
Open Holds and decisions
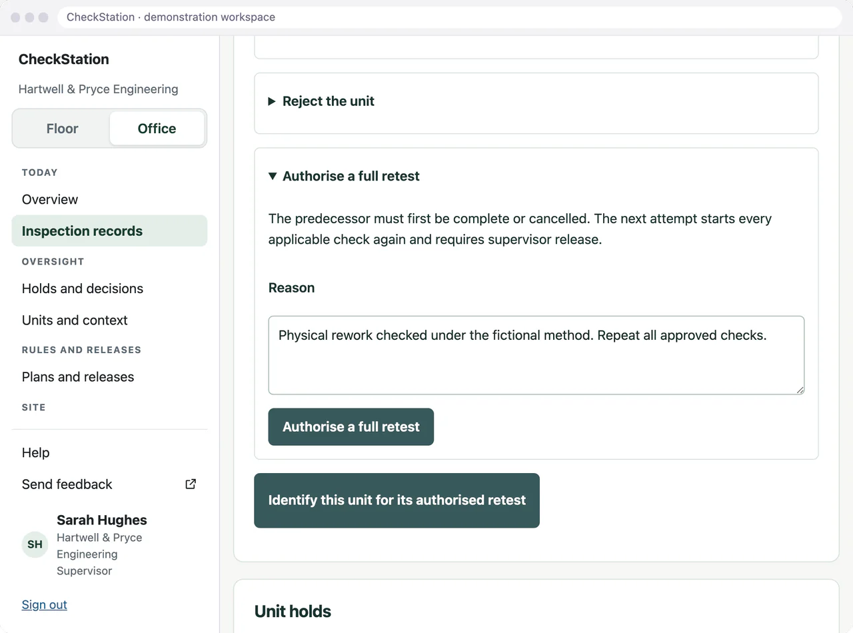tap(109, 289)
